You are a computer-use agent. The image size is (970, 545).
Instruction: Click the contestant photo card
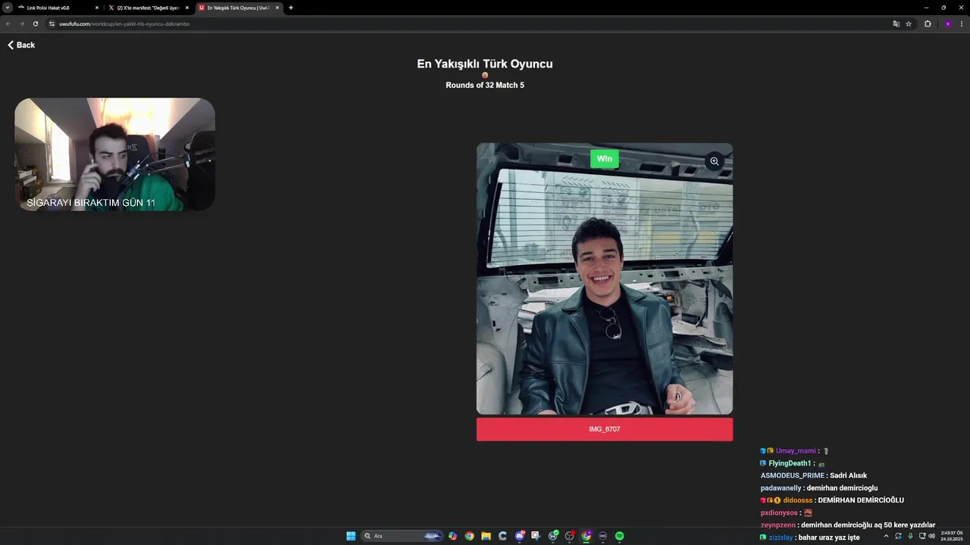click(x=604, y=279)
